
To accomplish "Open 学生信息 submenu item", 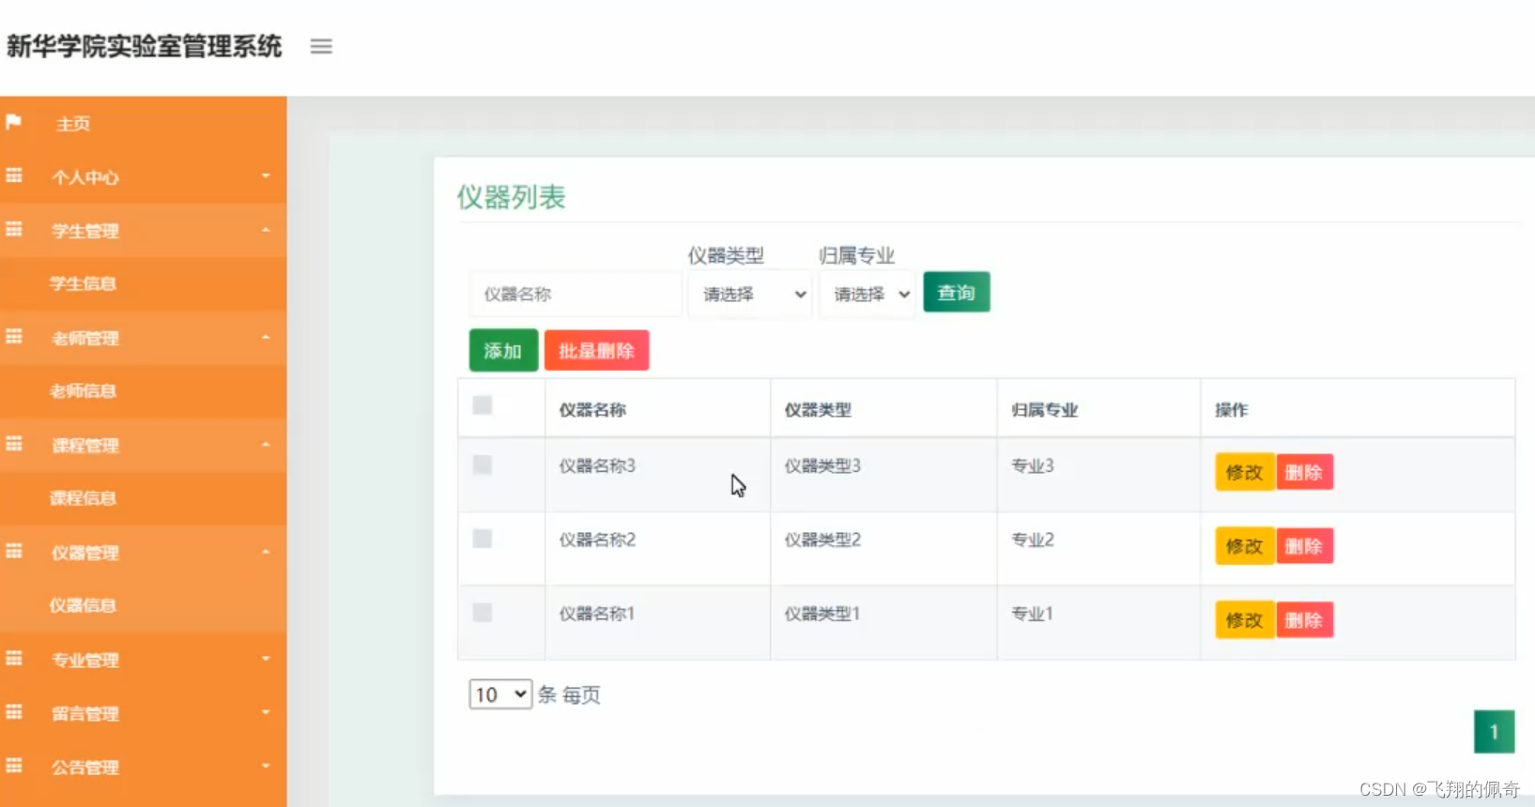I will click(83, 283).
